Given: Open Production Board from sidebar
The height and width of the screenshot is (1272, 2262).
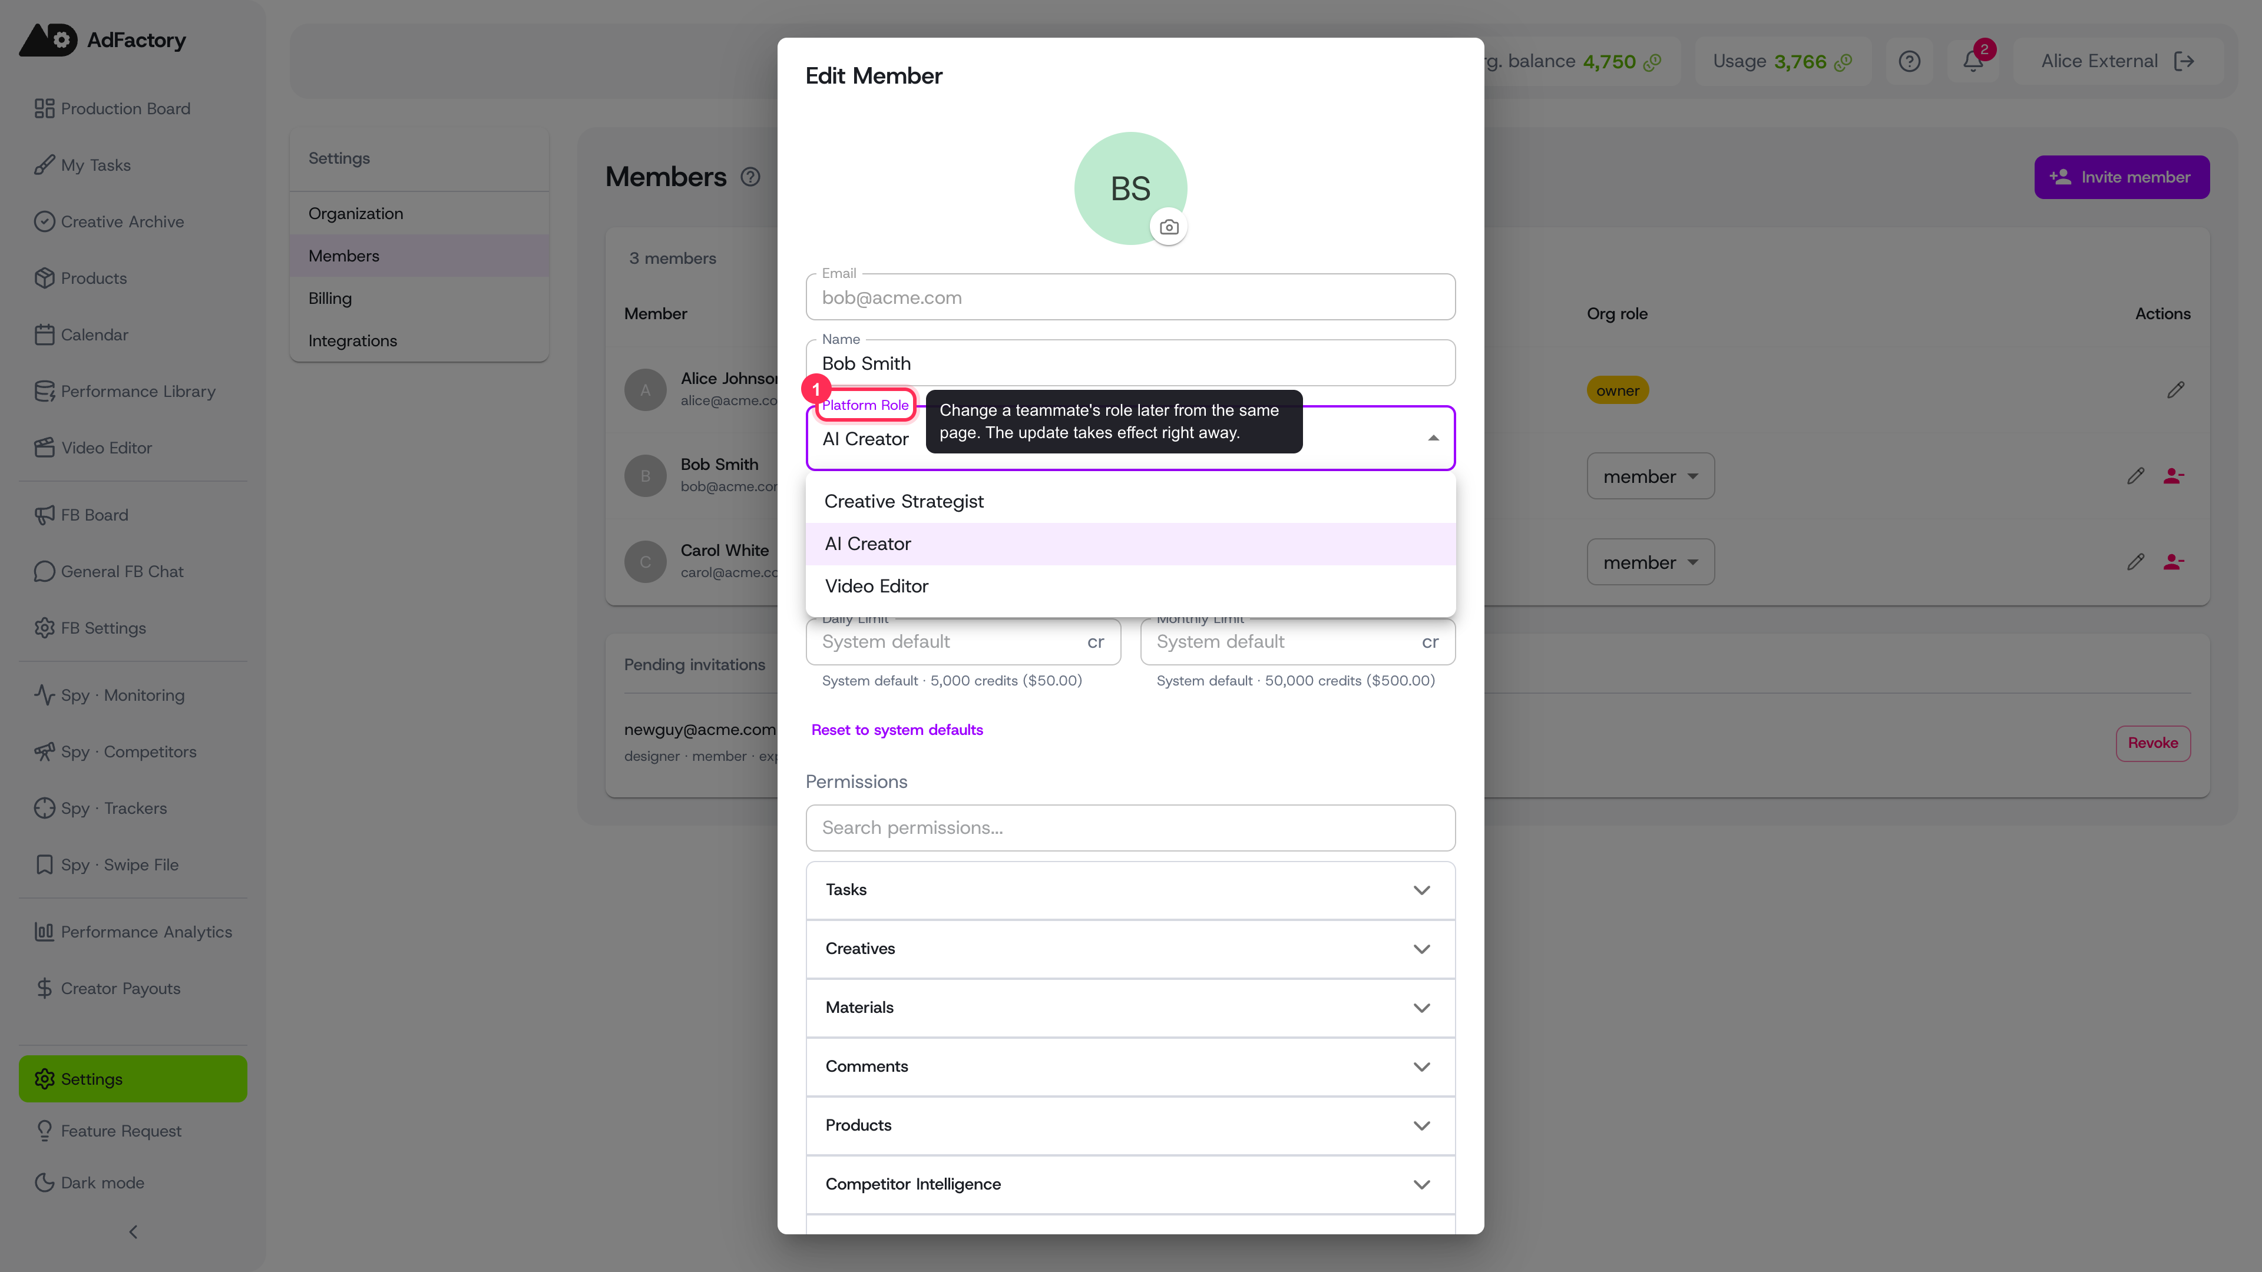Looking at the screenshot, I should [x=133, y=108].
